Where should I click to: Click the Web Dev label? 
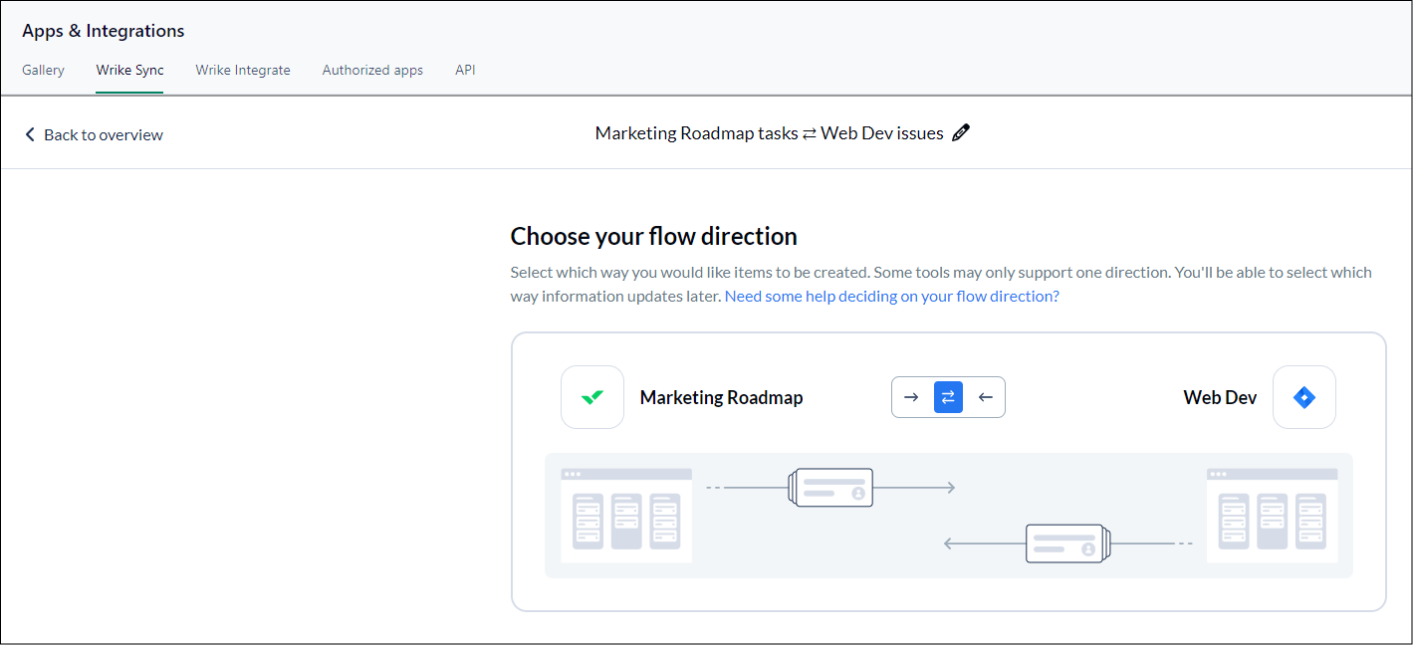1220,397
